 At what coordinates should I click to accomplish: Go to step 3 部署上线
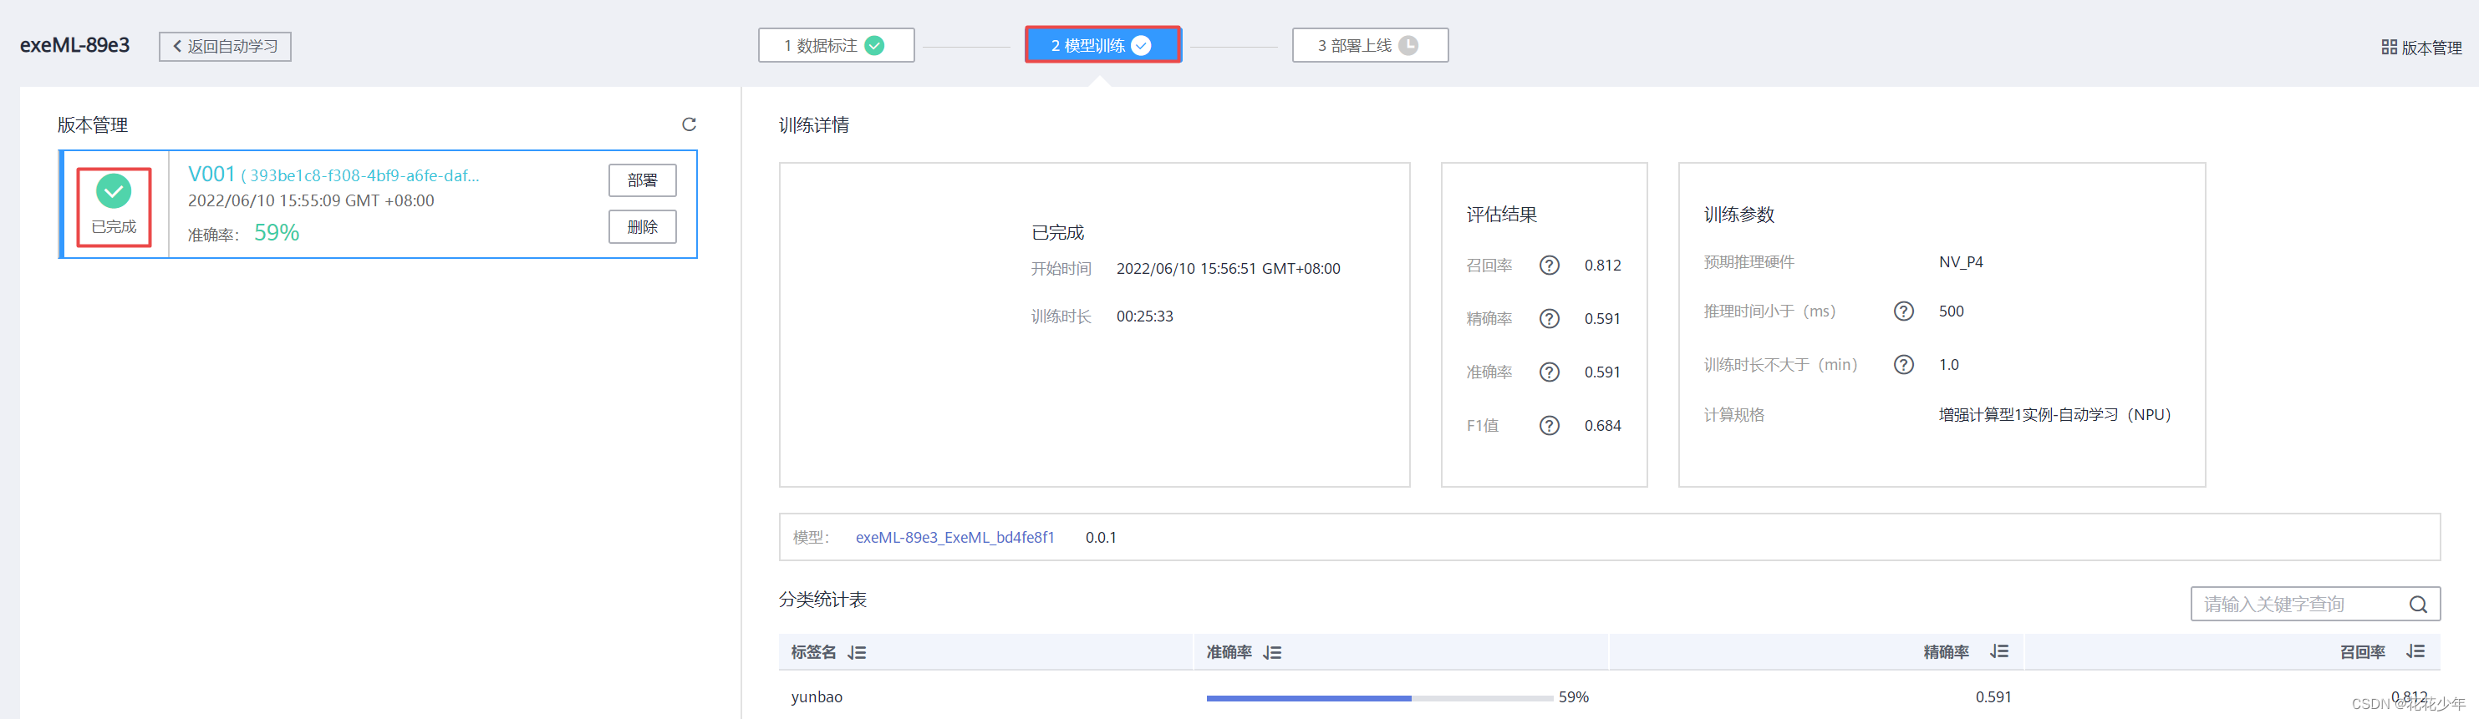point(1371,45)
